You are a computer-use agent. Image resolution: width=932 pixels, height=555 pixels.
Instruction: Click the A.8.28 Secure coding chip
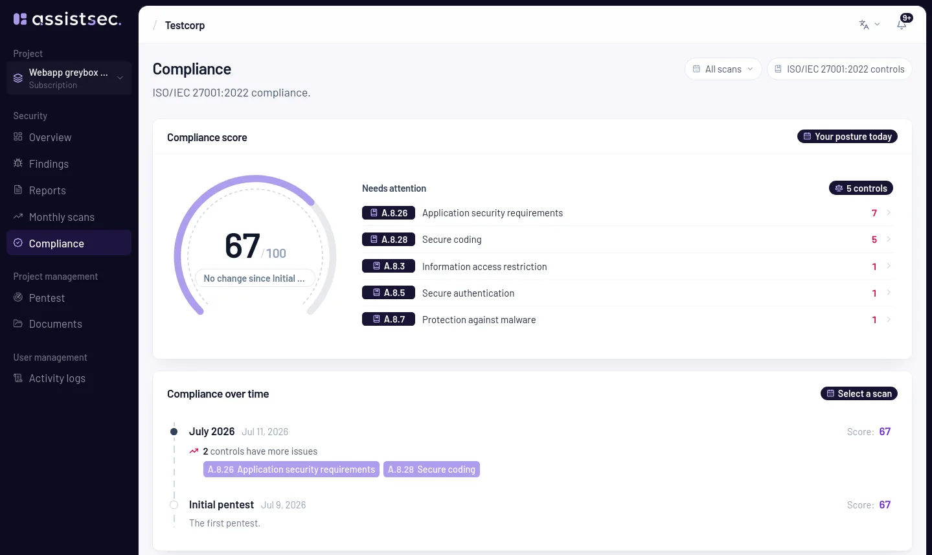click(431, 470)
